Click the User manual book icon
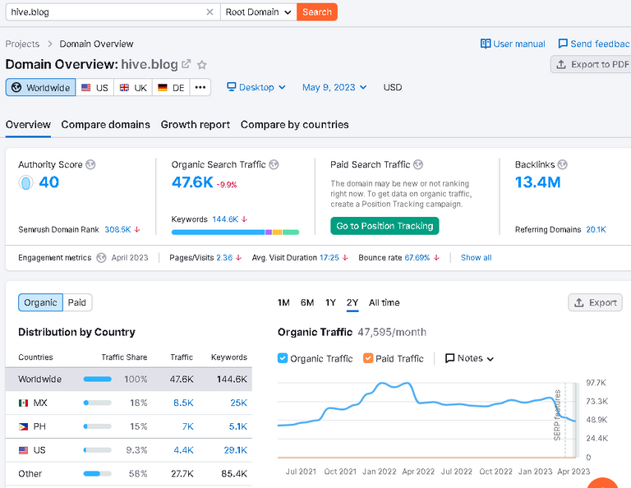Viewport: 631px width, 488px height. [486, 44]
